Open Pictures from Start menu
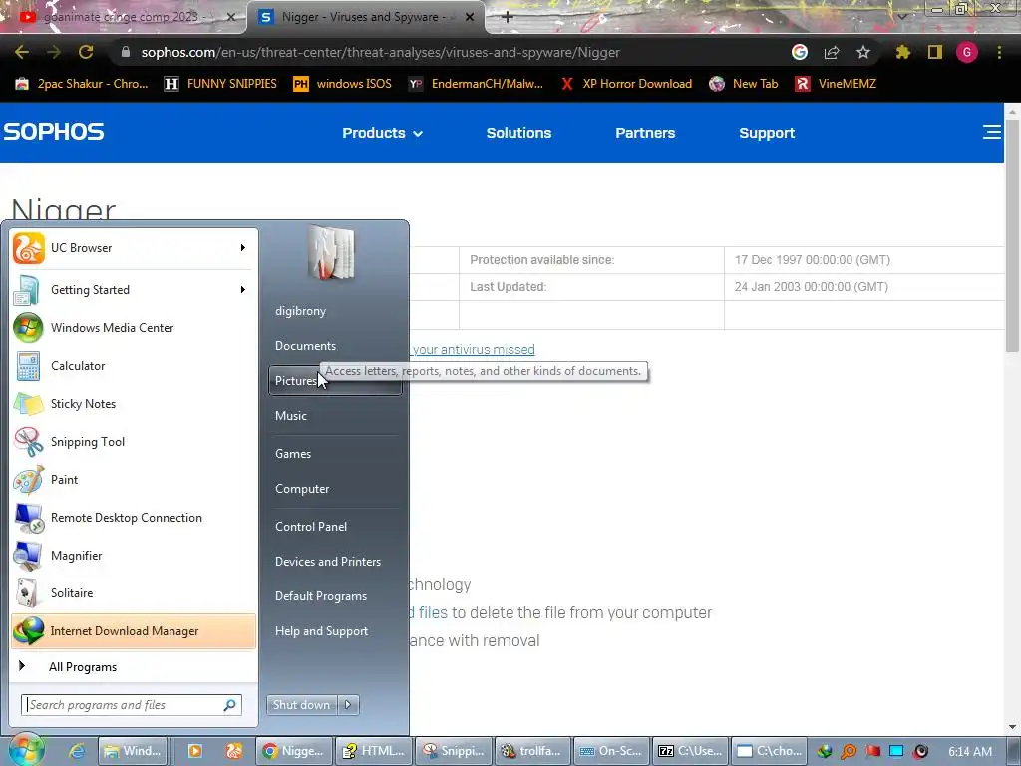Image resolution: width=1021 pixels, height=766 pixels. 335,380
